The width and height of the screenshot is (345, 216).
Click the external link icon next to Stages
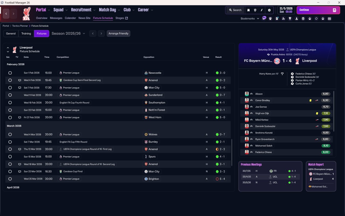(x=126, y=18)
